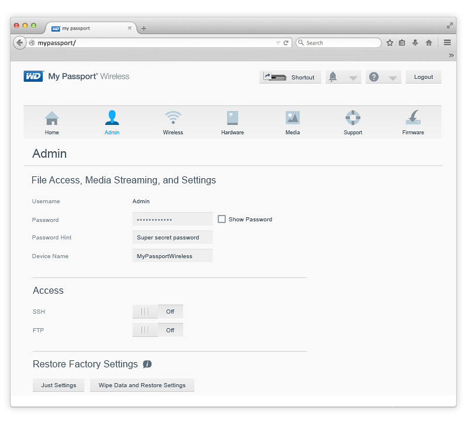Click the help question mark icon
468x438 pixels.
tap(374, 77)
